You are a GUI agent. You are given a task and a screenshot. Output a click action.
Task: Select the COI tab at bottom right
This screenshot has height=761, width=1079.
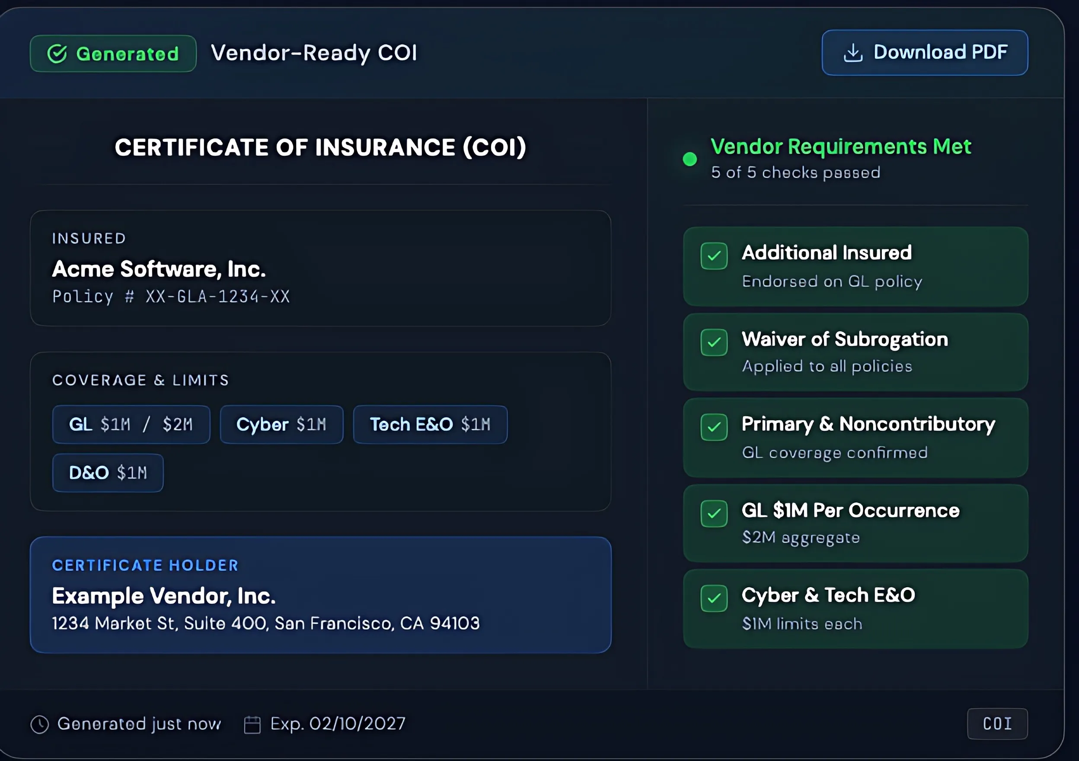[997, 724]
